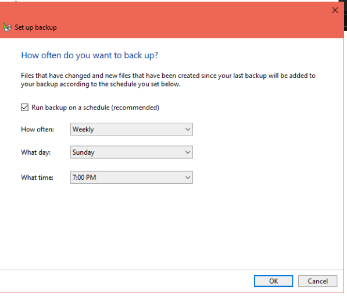The width and height of the screenshot is (347, 299).
Task: Uncheck the Run backup on a schedule checkbox
Action: [24, 108]
